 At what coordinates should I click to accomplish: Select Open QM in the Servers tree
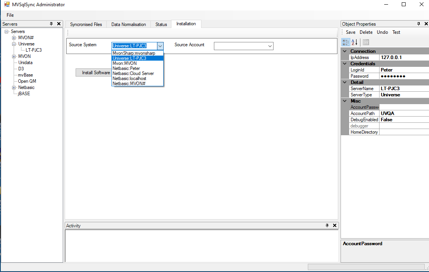pos(27,81)
